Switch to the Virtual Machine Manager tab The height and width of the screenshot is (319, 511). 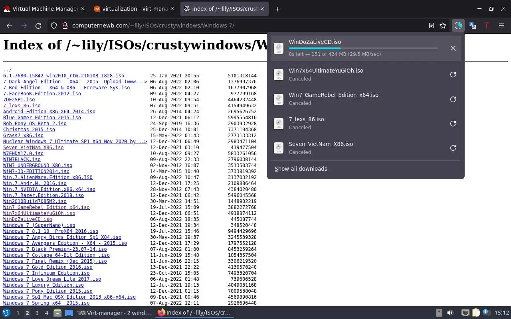[45, 9]
